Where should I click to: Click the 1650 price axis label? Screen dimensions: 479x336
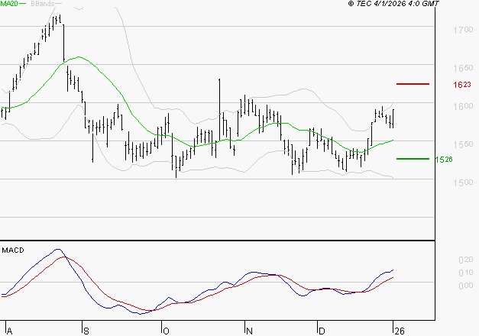tap(463, 68)
